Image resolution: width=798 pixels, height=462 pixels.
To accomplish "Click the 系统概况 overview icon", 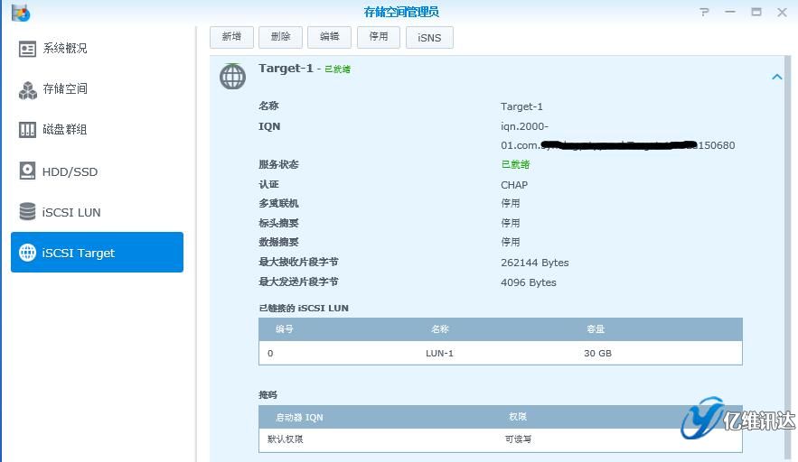I will coord(27,49).
